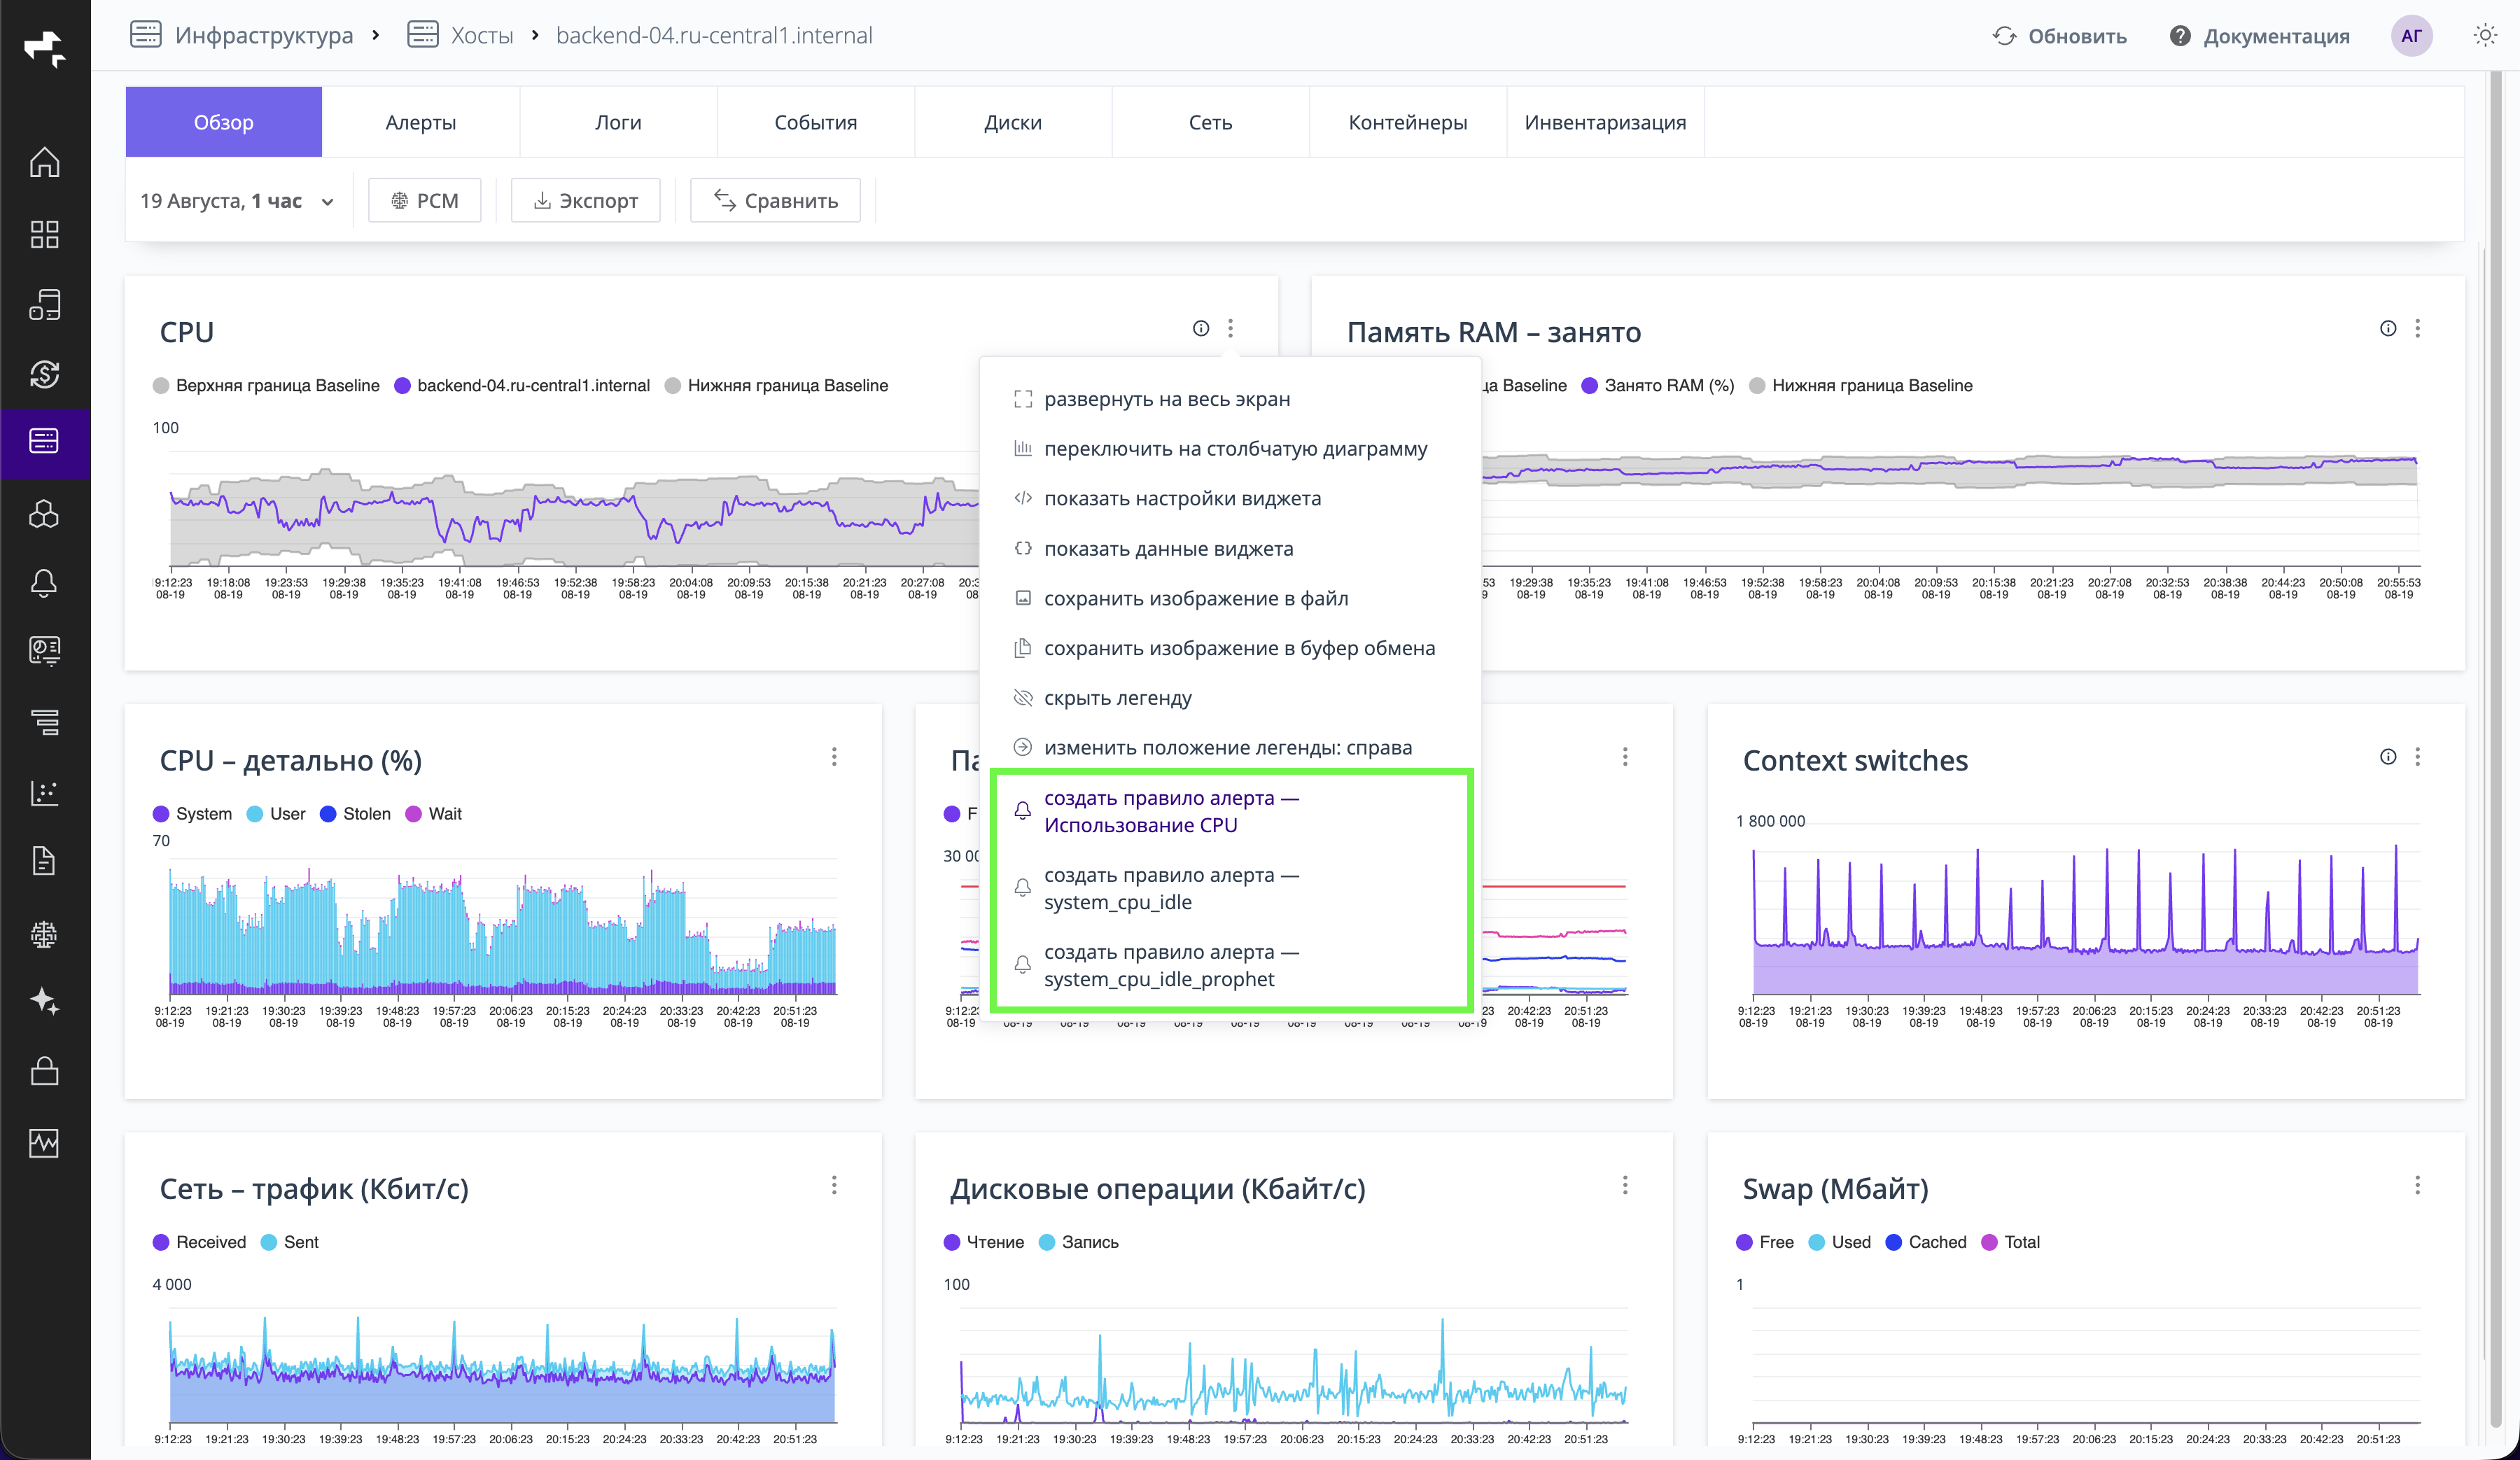Choose скрыть легенду in the menu
This screenshot has height=1460, width=2520.
1230,698
